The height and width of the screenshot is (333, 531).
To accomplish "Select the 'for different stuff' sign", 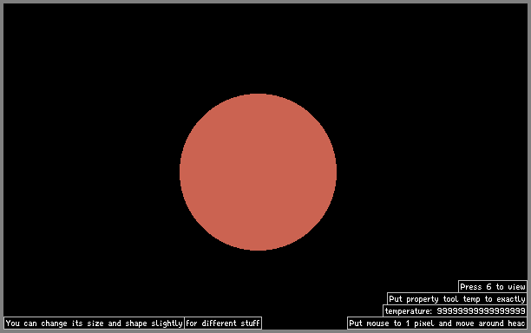I will tap(223, 323).
